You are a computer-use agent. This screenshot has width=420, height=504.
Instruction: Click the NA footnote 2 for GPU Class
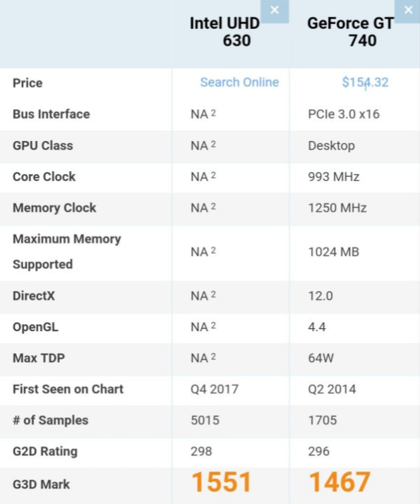[213, 145]
